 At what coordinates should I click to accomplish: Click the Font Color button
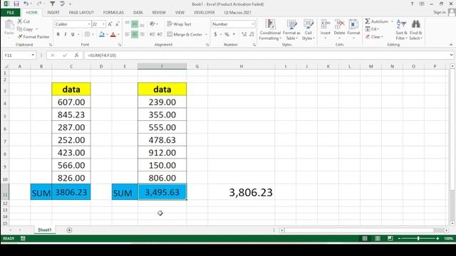pyautogui.click(x=113, y=34)
